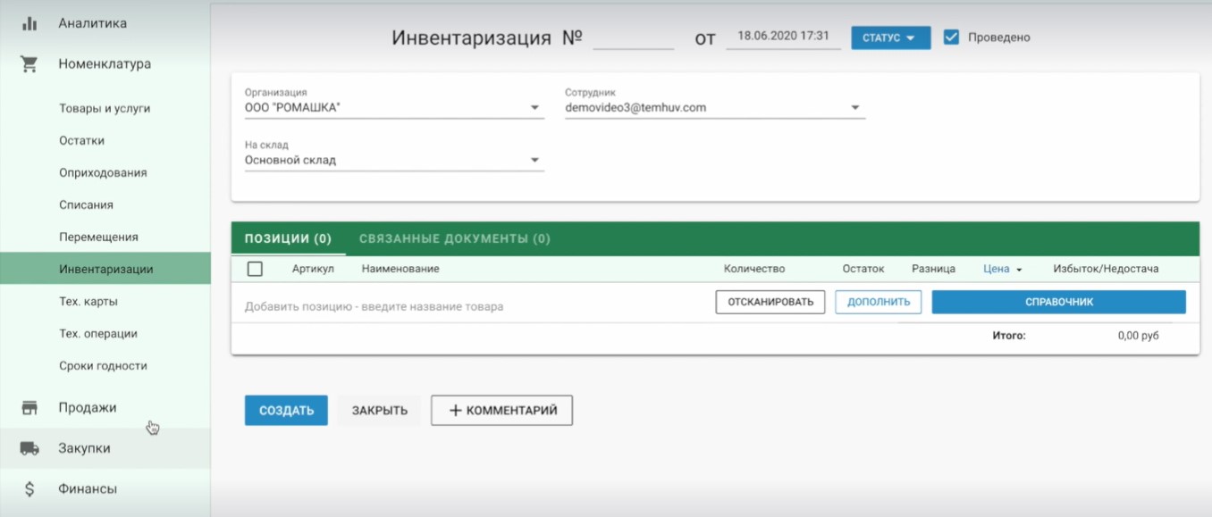
Task: Click the Количество column header
Action: coord(754,269)
